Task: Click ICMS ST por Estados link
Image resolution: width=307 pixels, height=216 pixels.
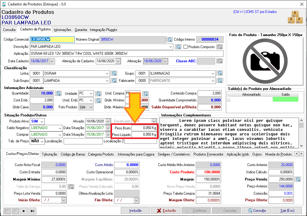Action: 255,12
